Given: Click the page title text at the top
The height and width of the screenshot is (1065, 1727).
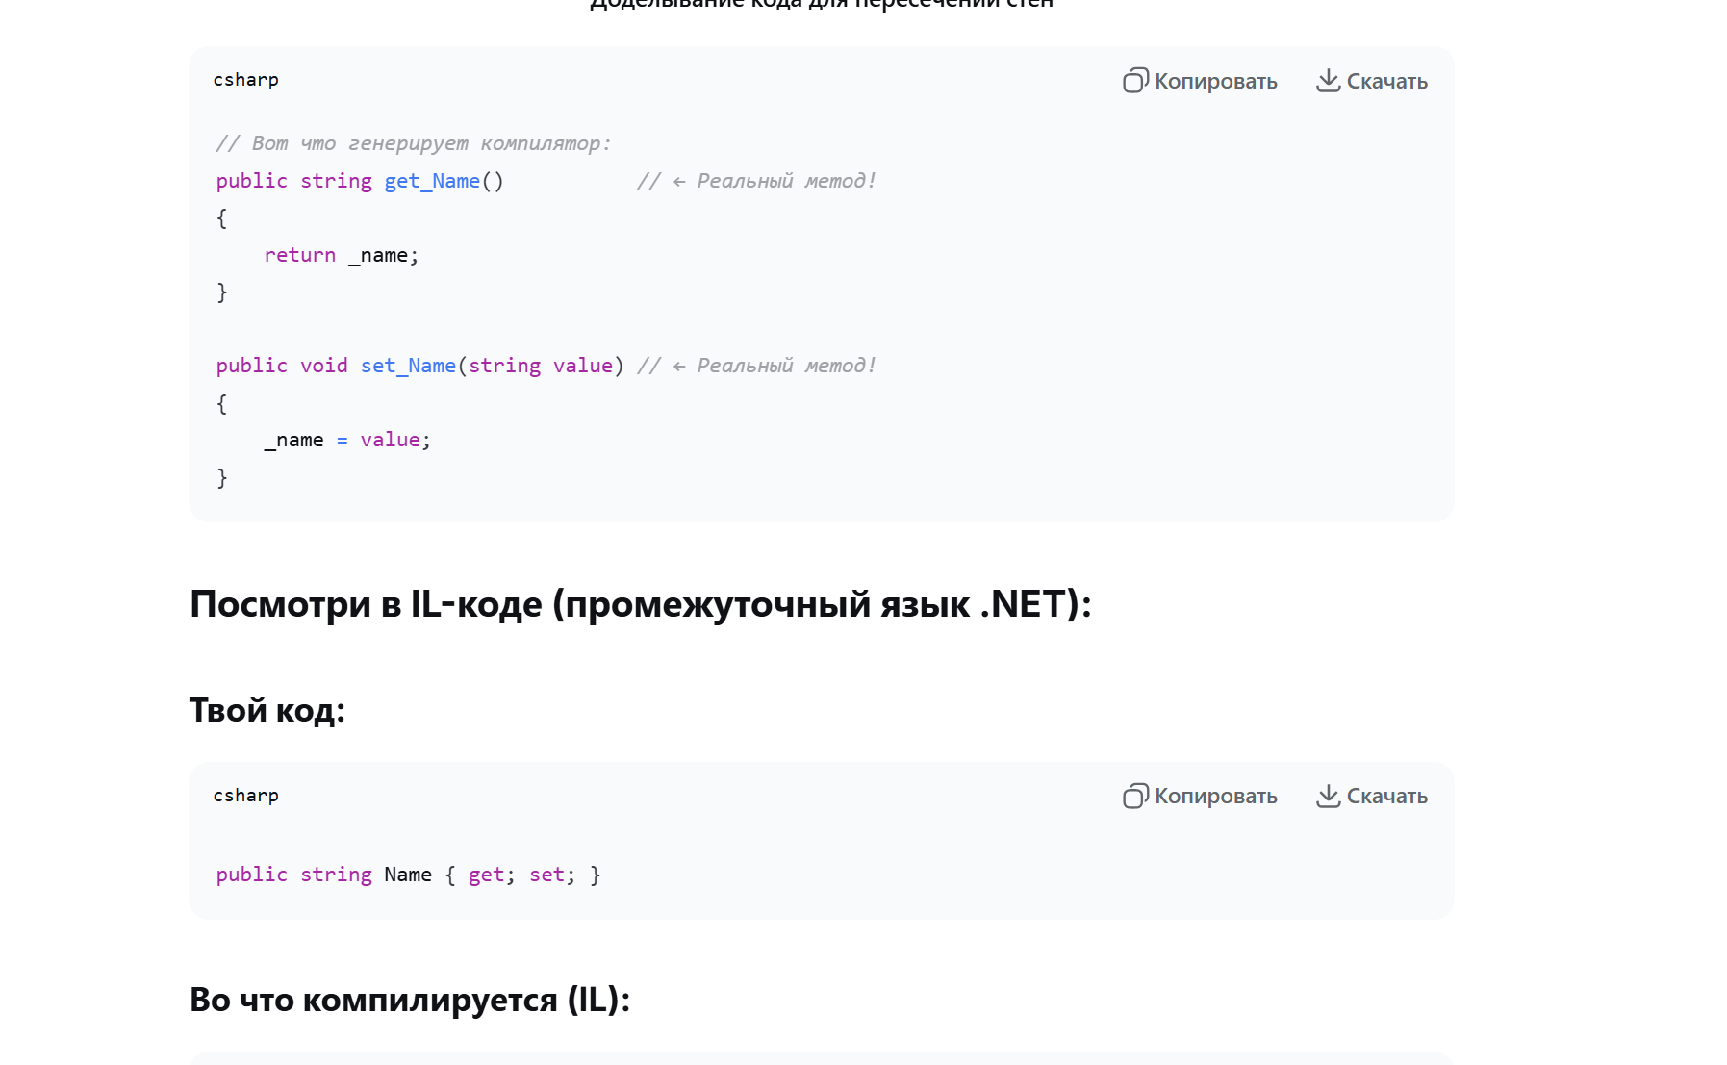Looking at the screenshot, I should (821, 4).
